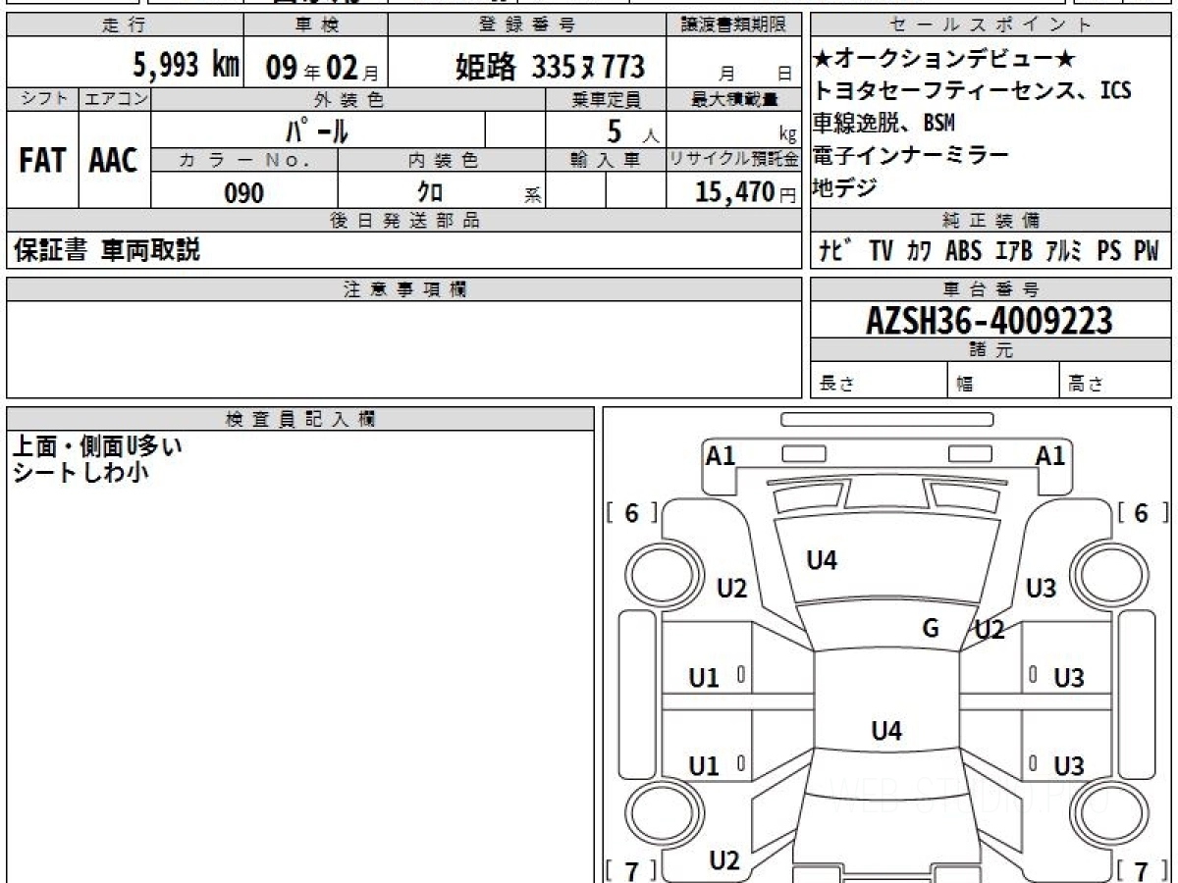This screenshot has height=883, width=1178.
Task: Select the 車台番号 header
Action: pos(991,289)
